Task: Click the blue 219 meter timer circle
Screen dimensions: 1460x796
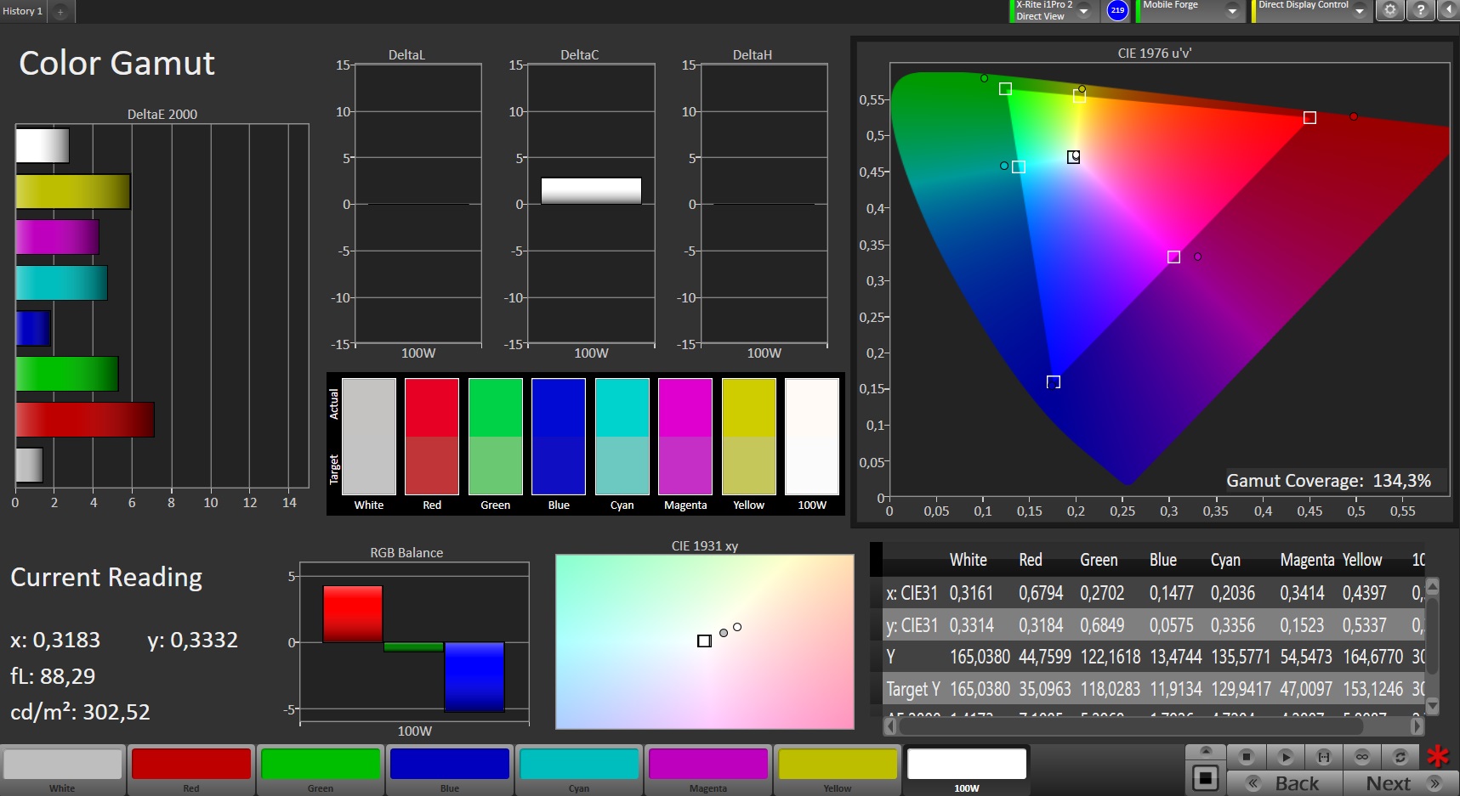Action: click(1117, 10)
